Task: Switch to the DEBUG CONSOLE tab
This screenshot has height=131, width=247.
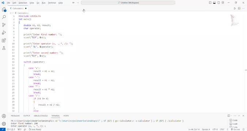Action: click(41, 116)
